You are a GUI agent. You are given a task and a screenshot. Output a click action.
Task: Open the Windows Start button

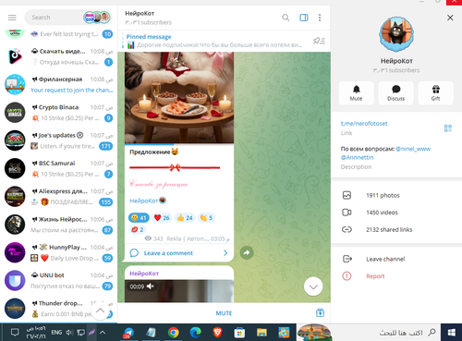(x=452, y=333)
